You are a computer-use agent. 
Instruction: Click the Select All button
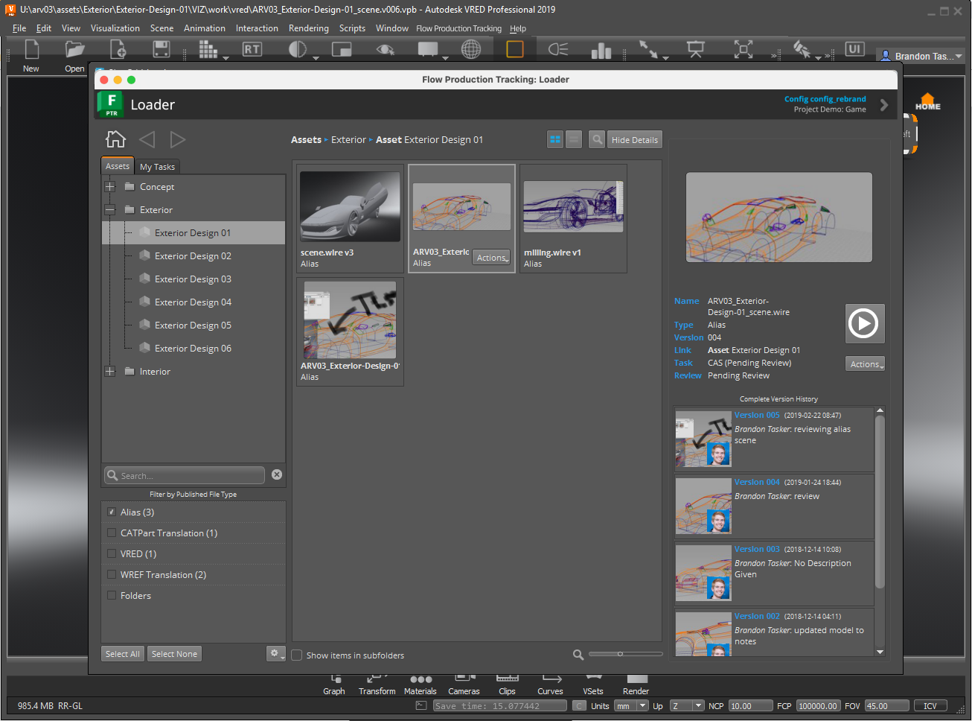(x=123, y=654)
